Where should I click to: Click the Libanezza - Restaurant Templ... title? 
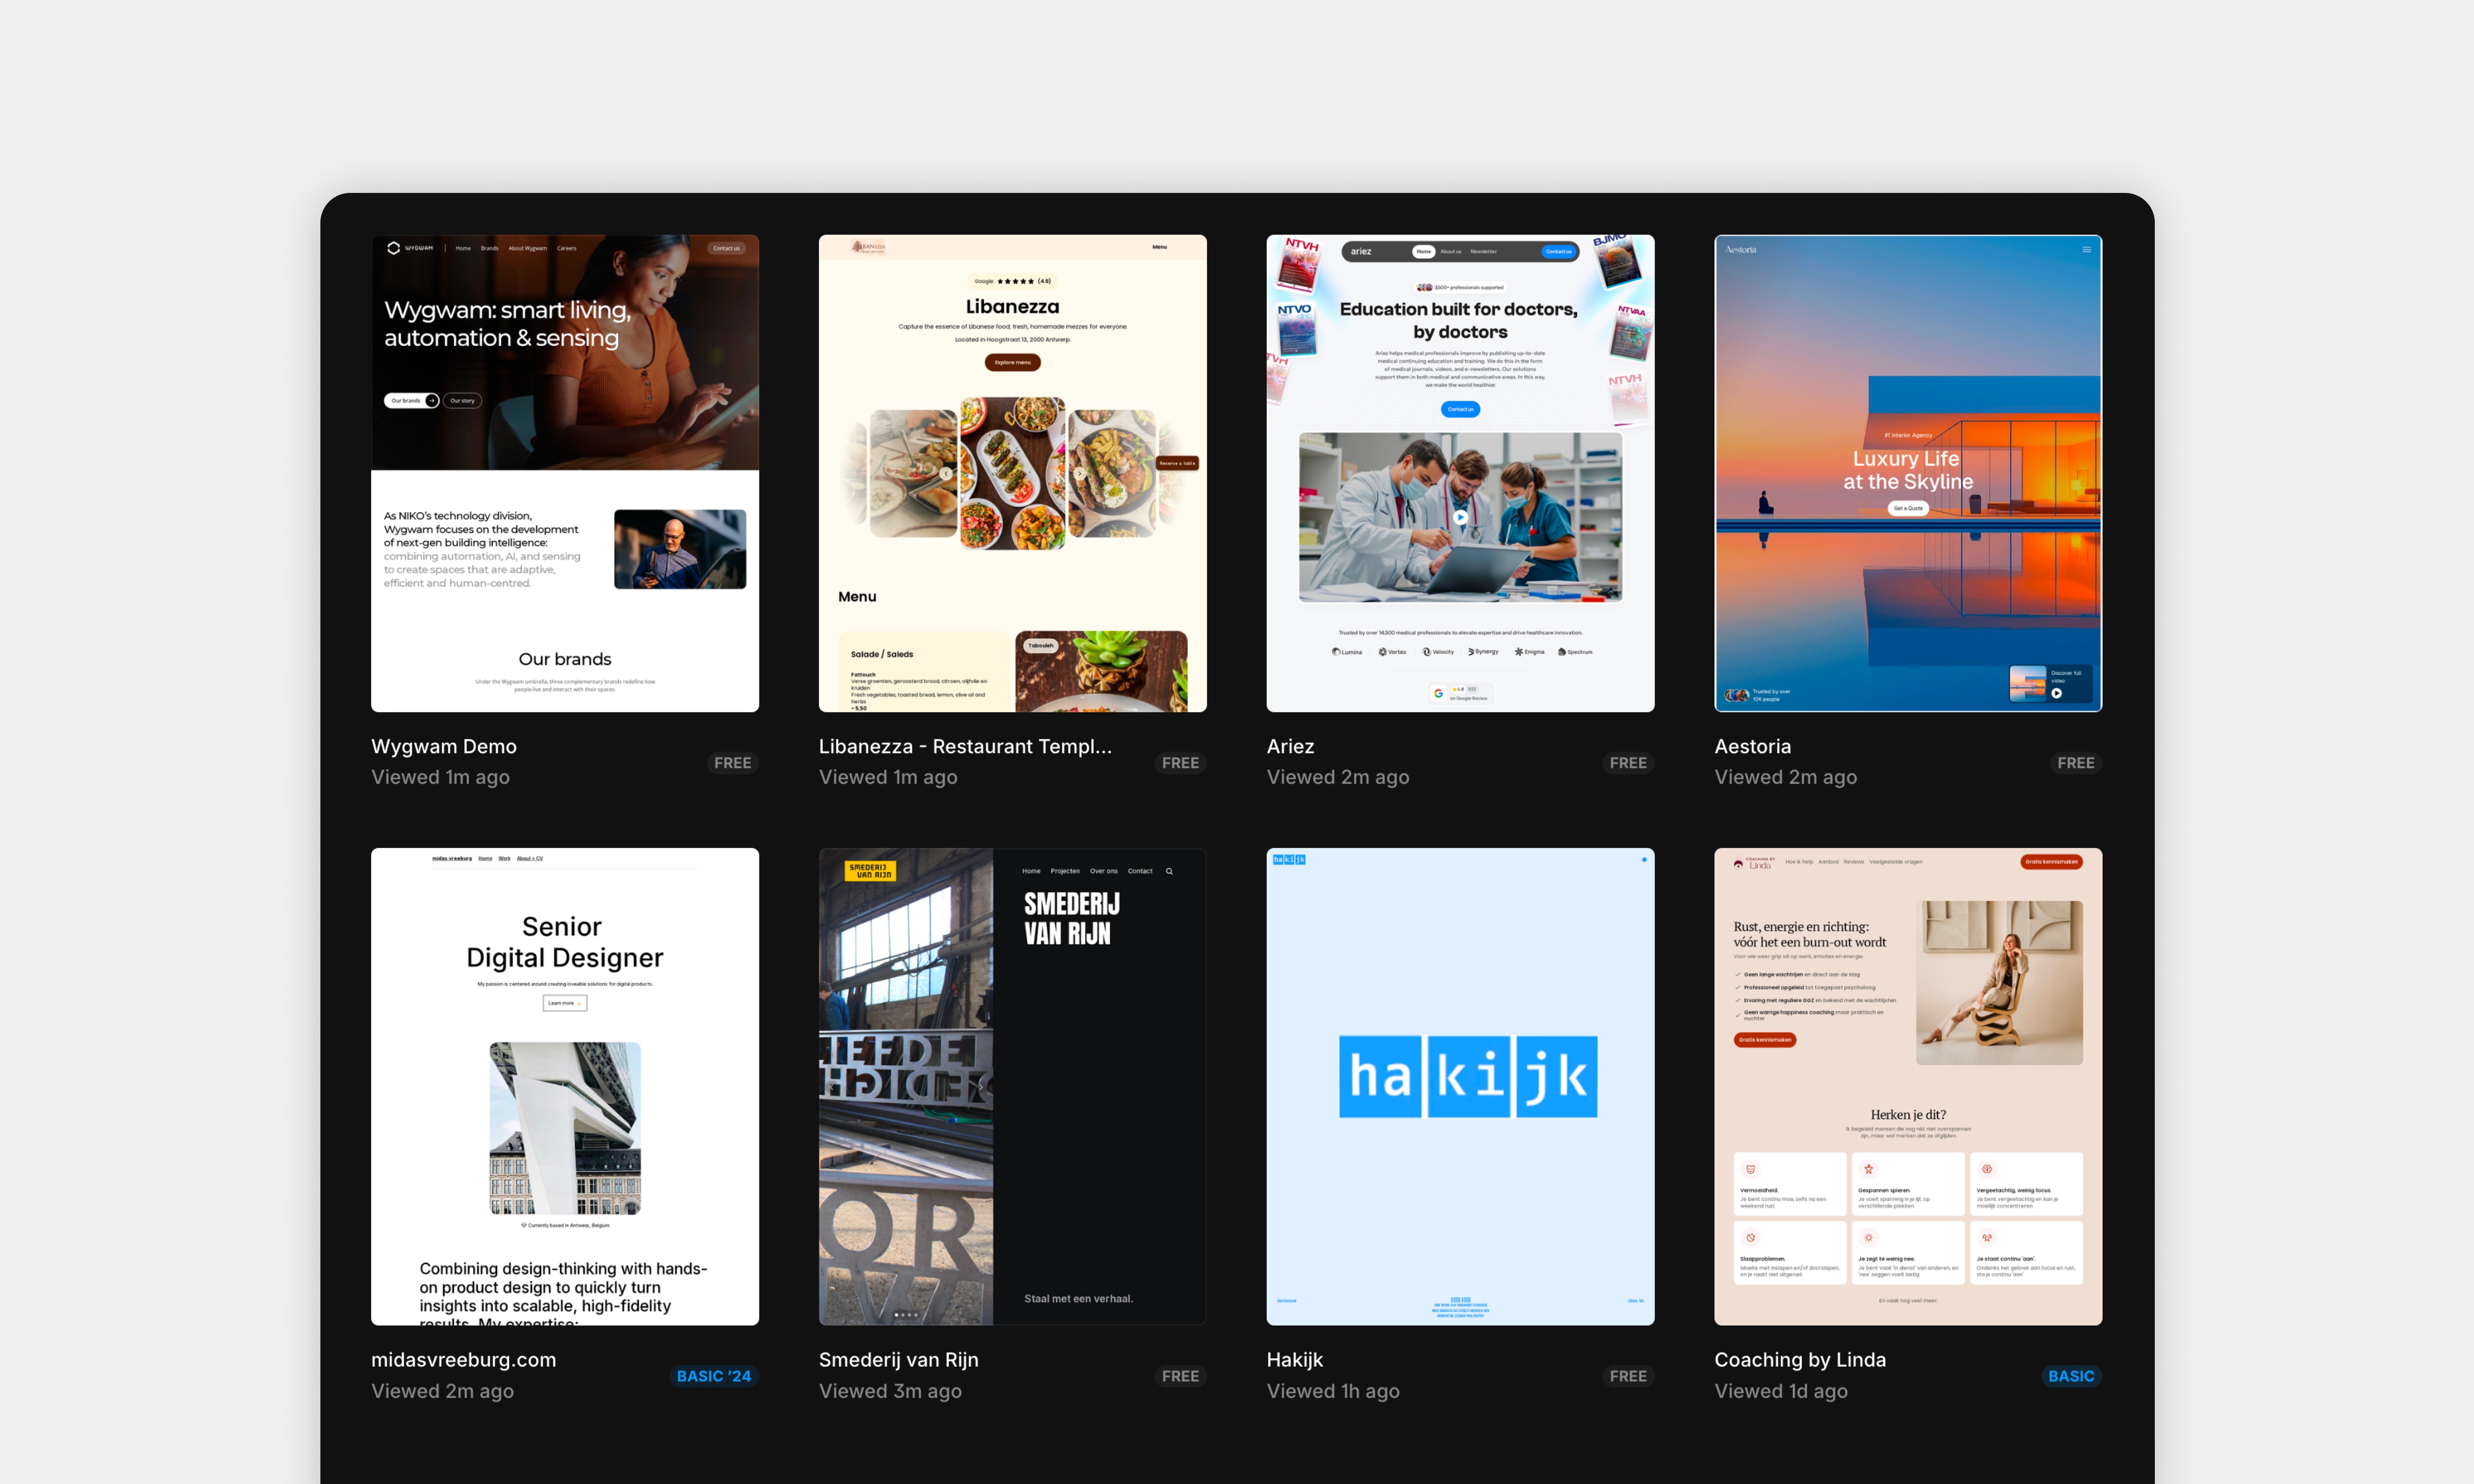[x=964, y=746]
